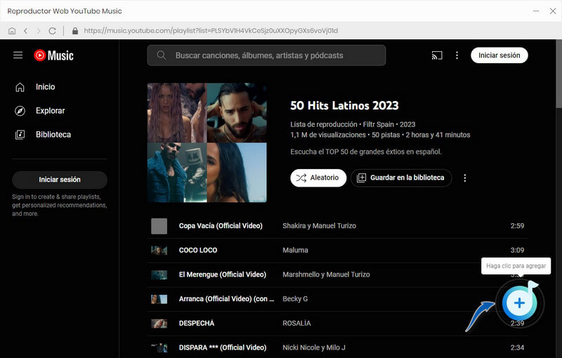Focus the Buscar canciones search field
This screenshot has height=358, width=562.
[x=266, y=55]
